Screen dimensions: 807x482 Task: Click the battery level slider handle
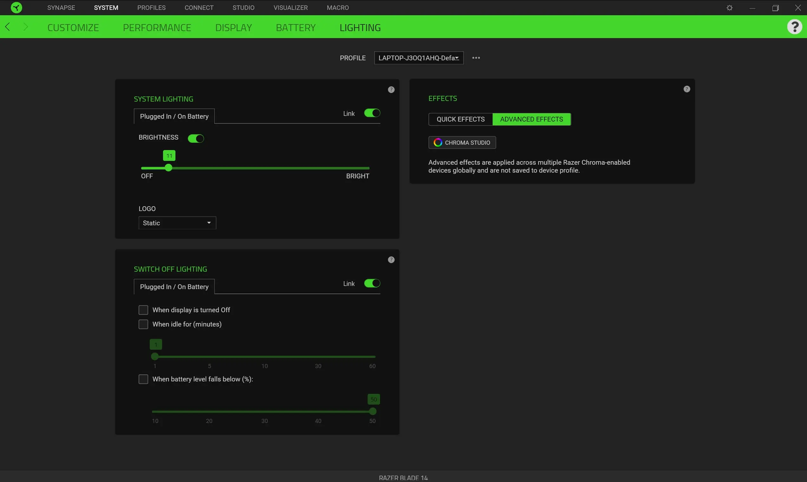(373, 411)
